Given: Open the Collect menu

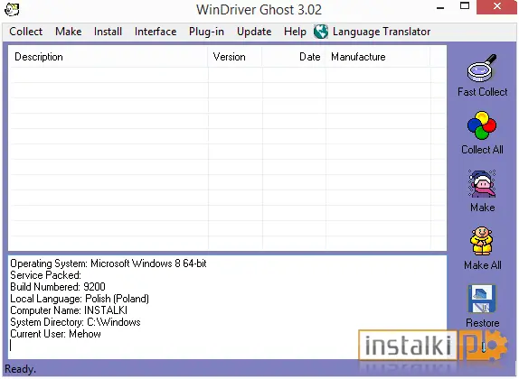Looking at the screenshot, I should point(26,32).
